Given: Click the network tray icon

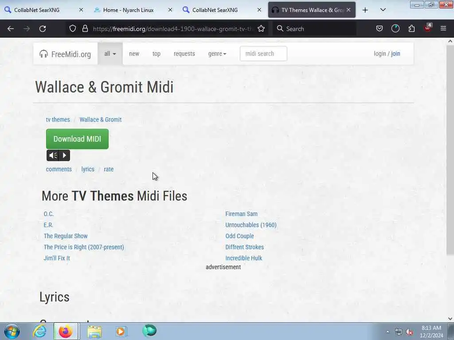Looking at the screenshot, I should (x=399, y=332).
